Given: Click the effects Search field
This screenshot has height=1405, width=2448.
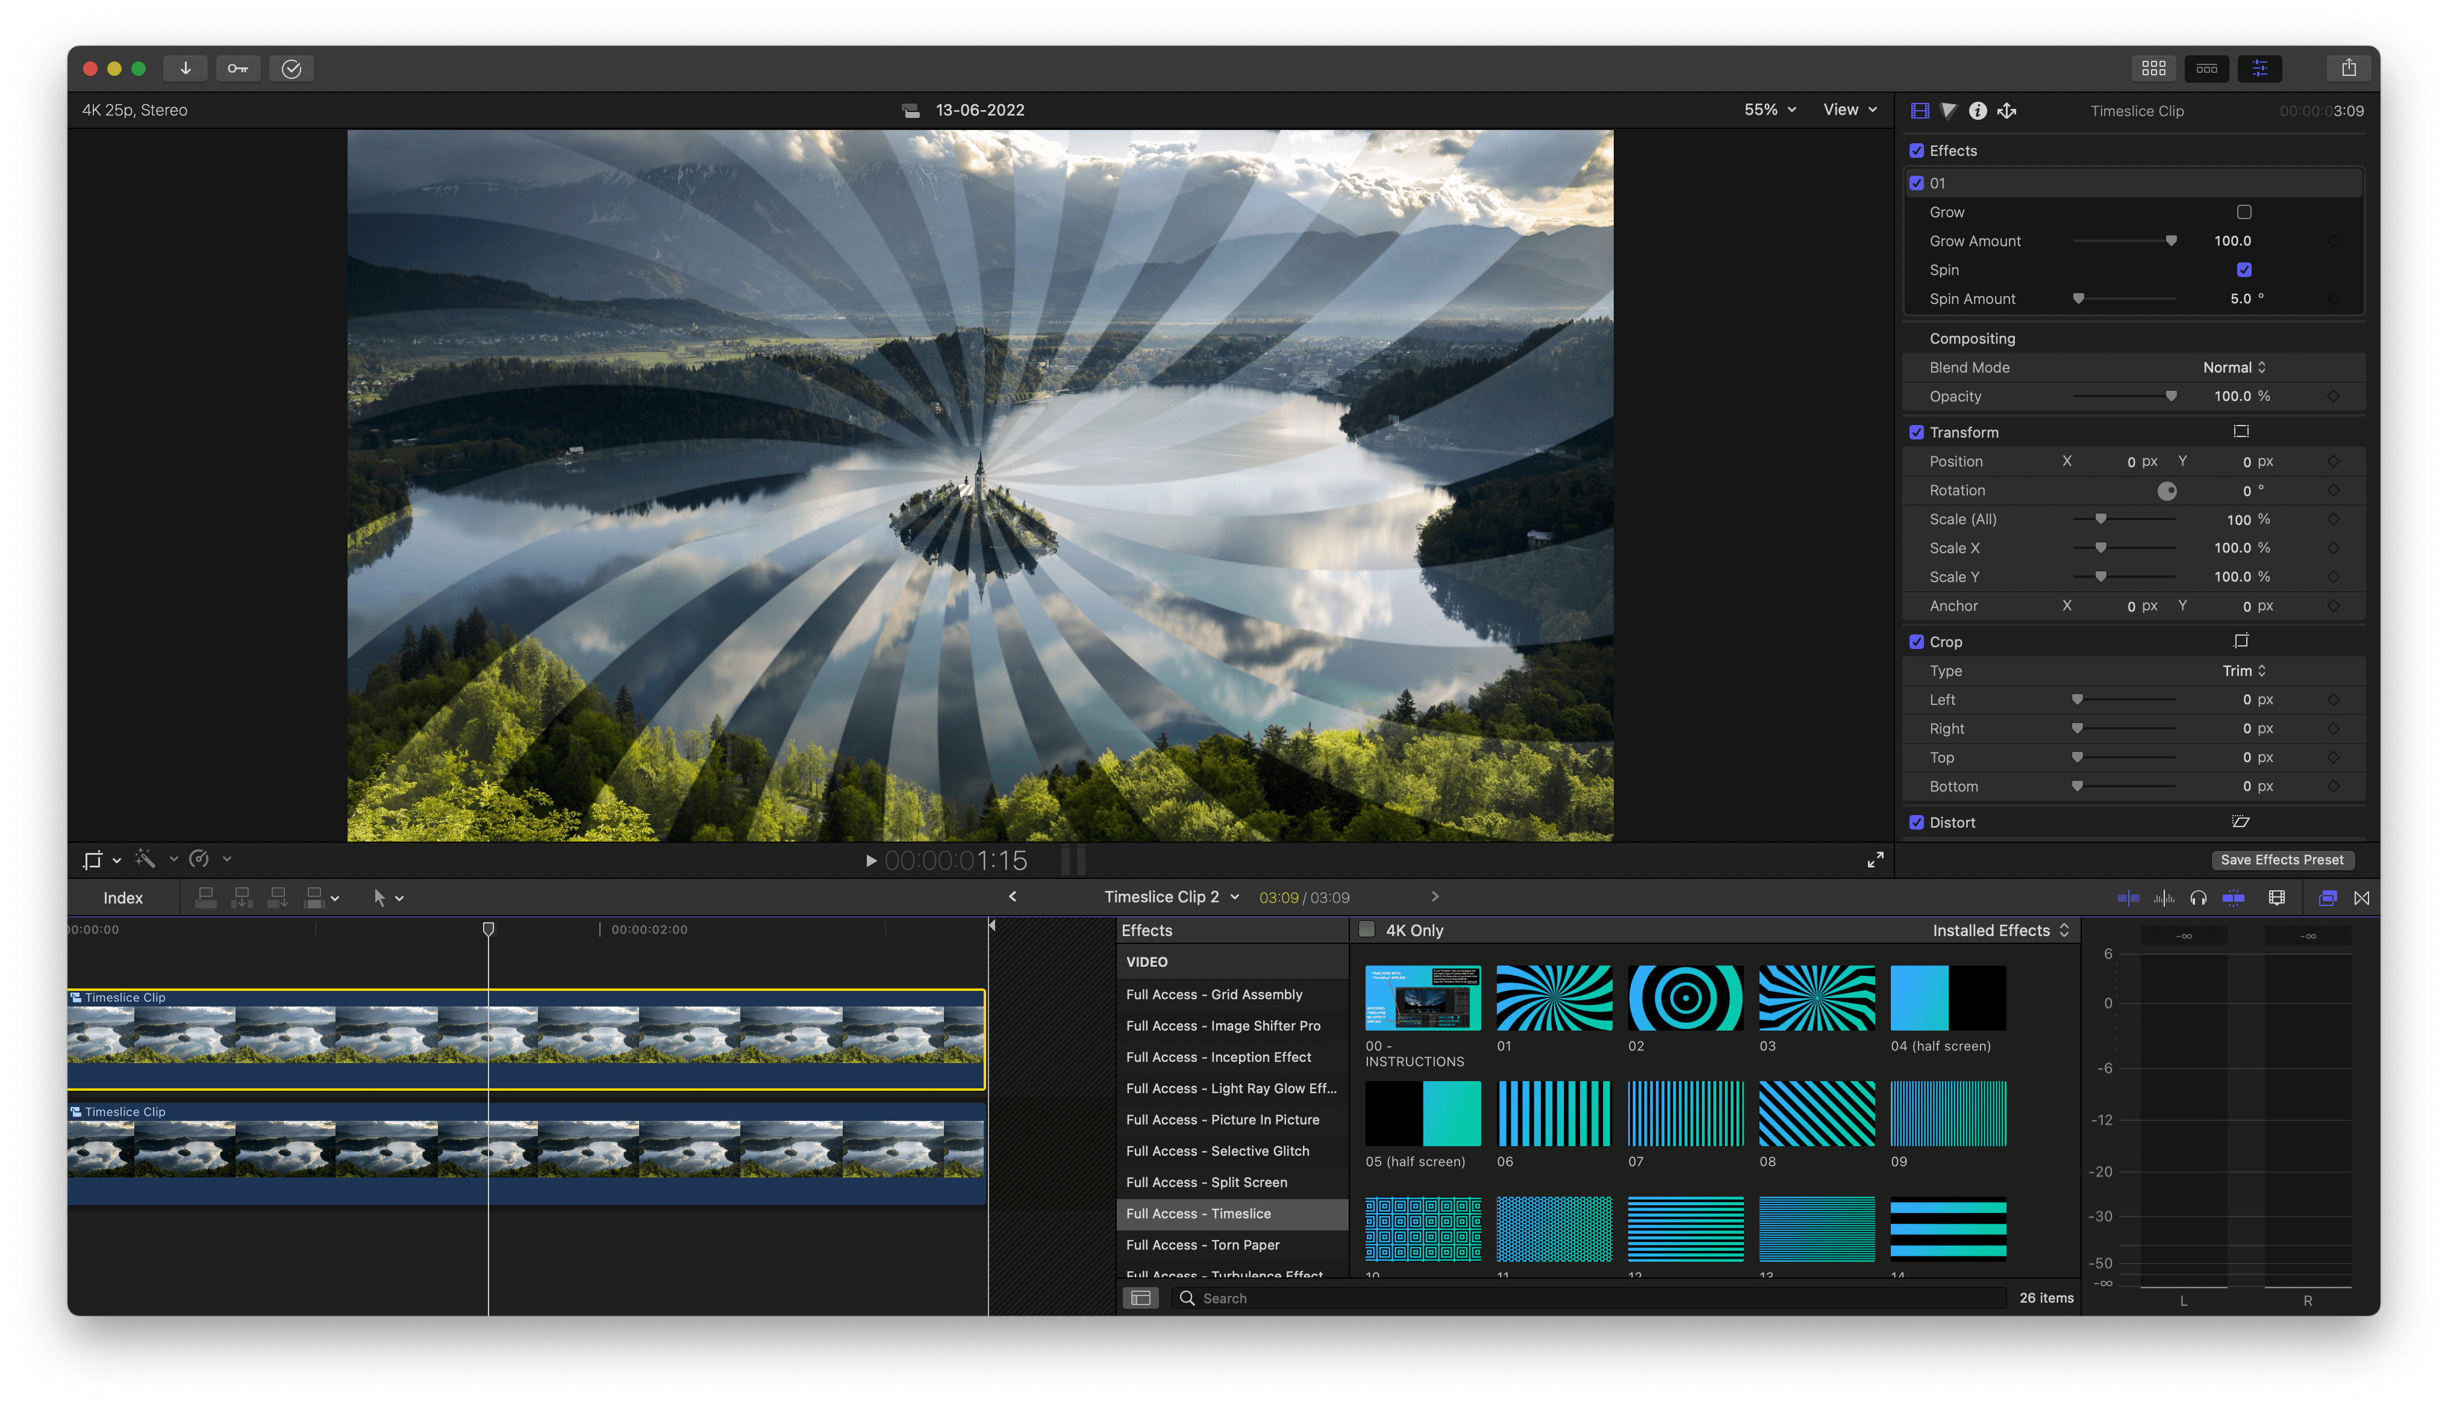Looking at the screenshot, I should pyautogui.click(x=1588, y=1298).
